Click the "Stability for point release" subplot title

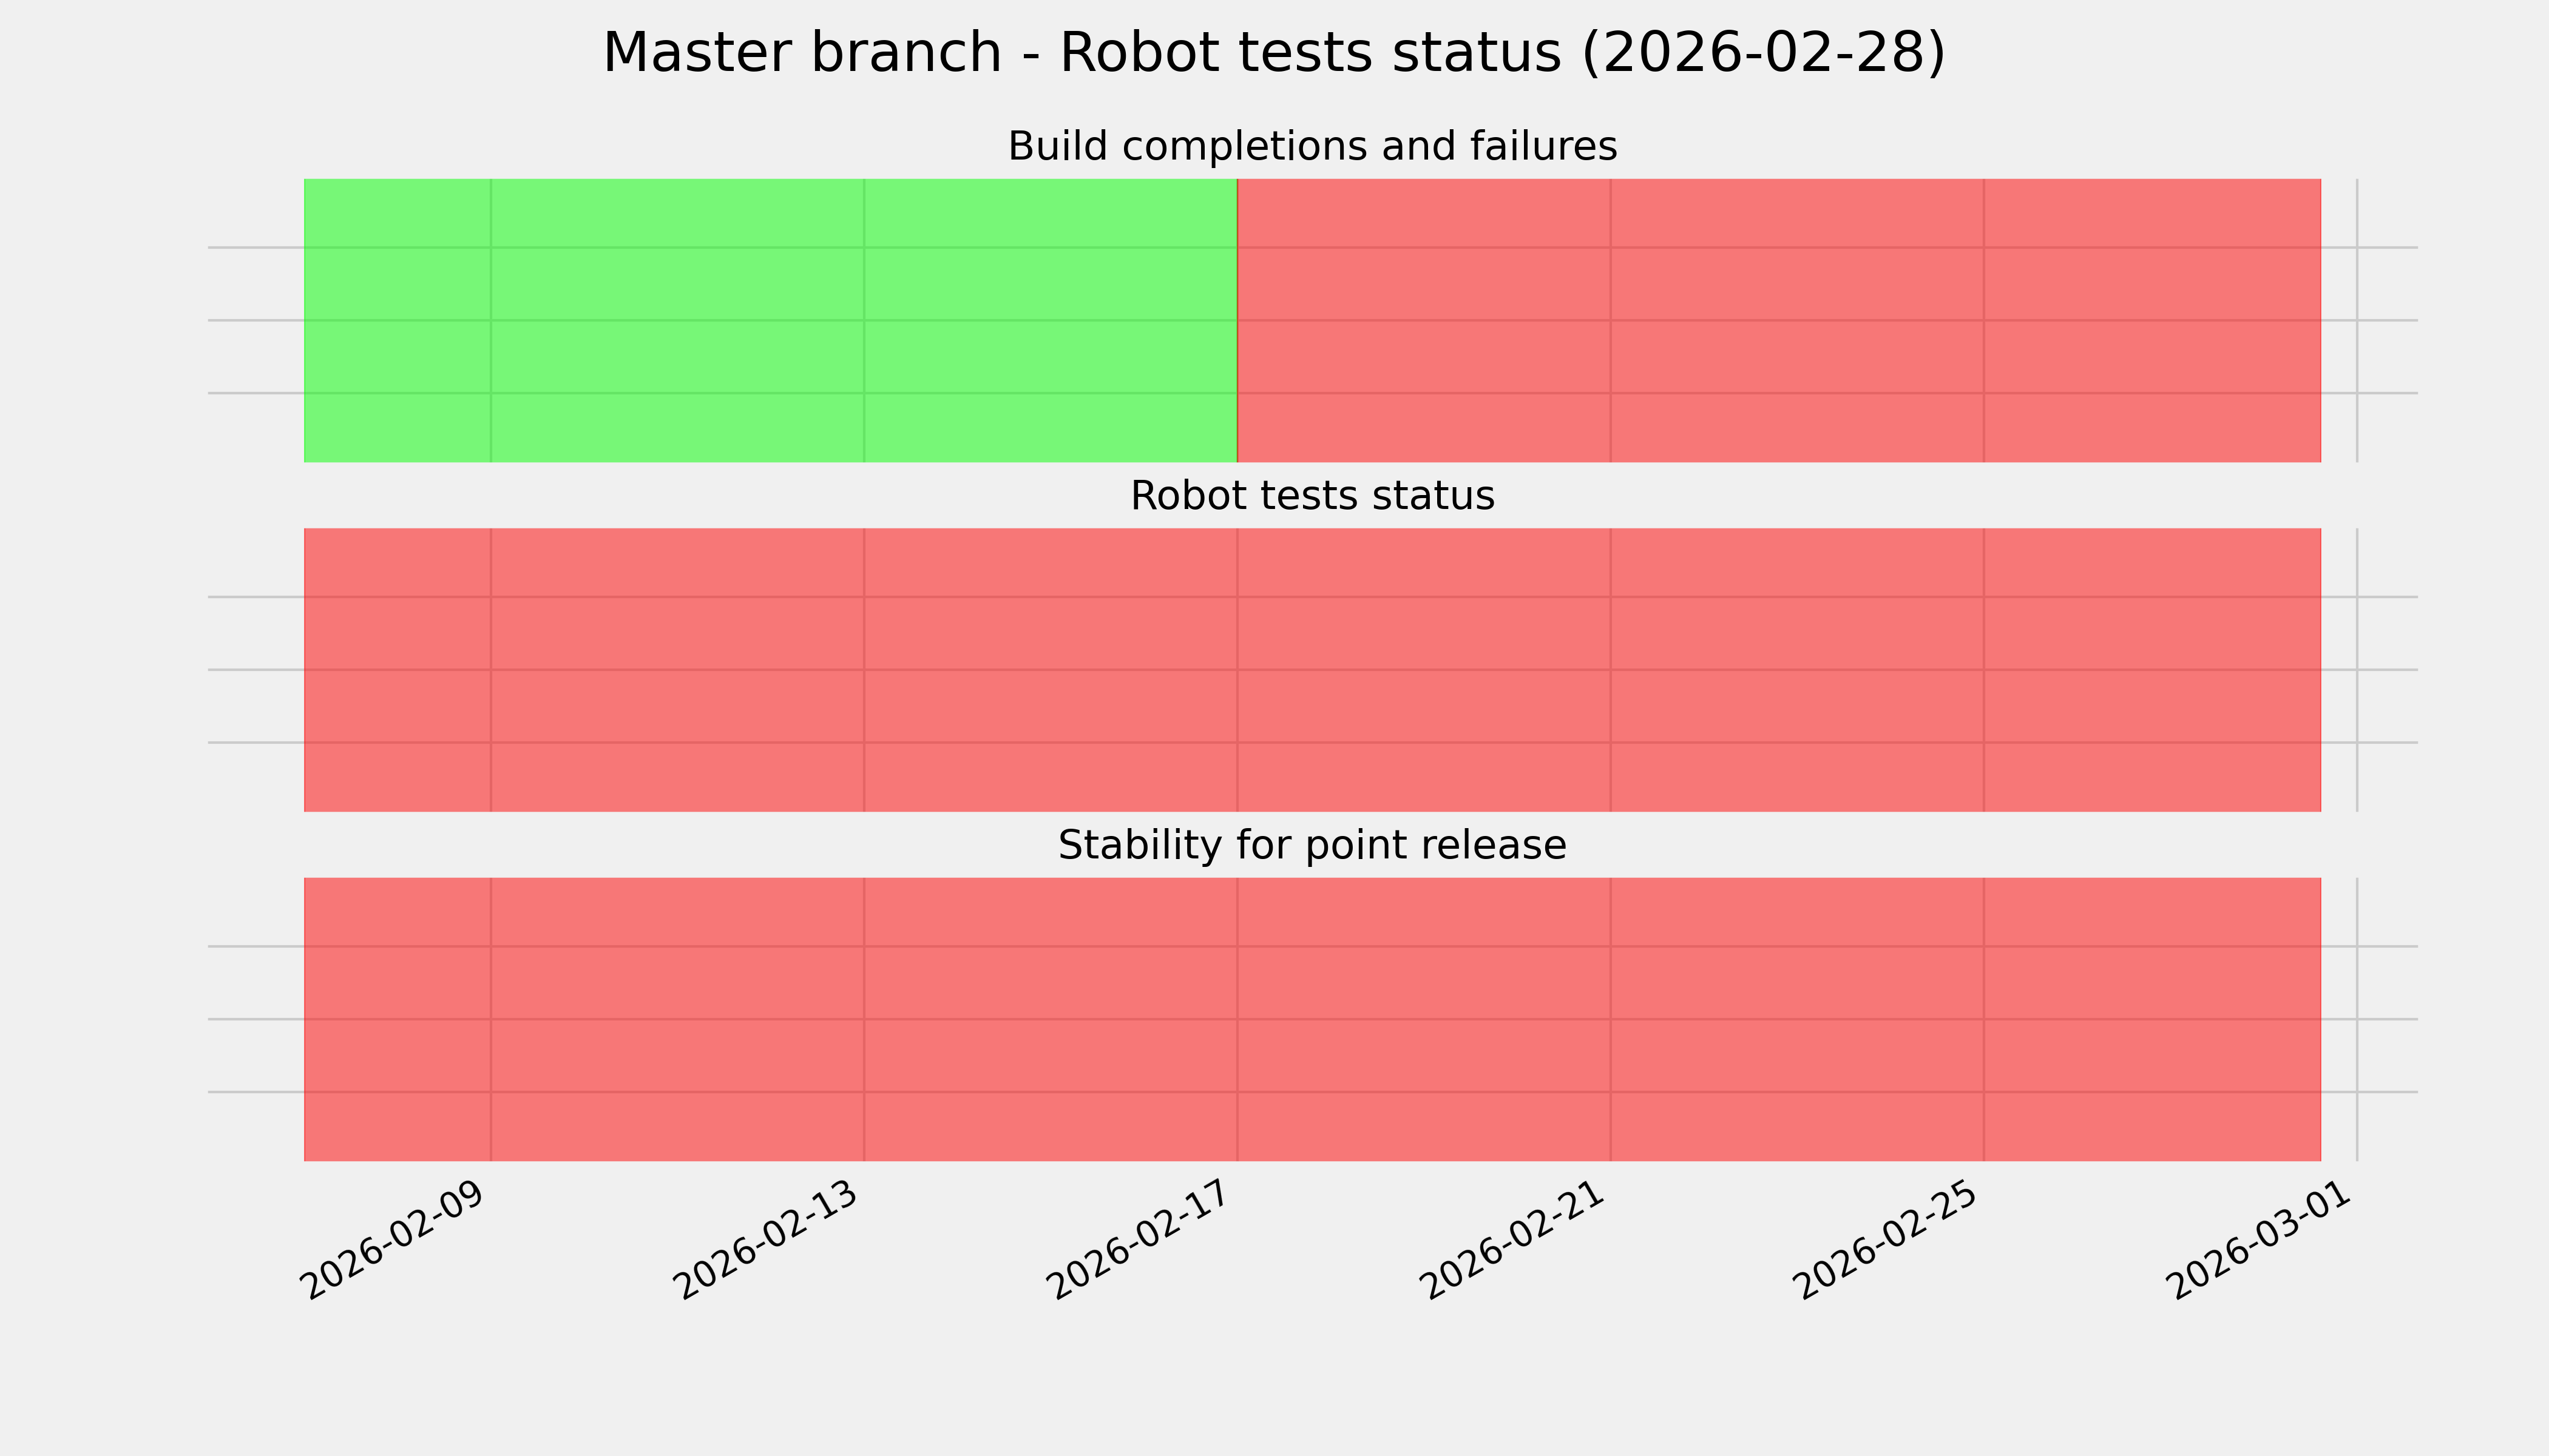(x=1312, y=846)
